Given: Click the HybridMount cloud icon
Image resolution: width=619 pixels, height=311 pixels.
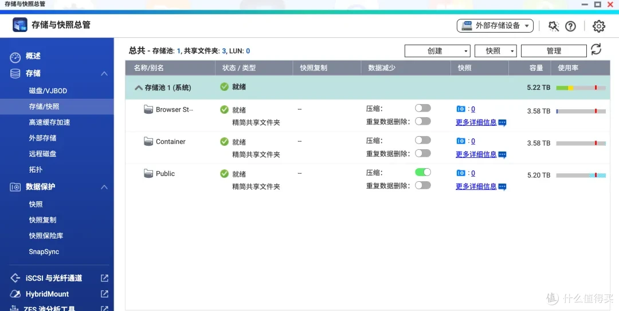Looking at the screenshot, I should tap(15, 294).
